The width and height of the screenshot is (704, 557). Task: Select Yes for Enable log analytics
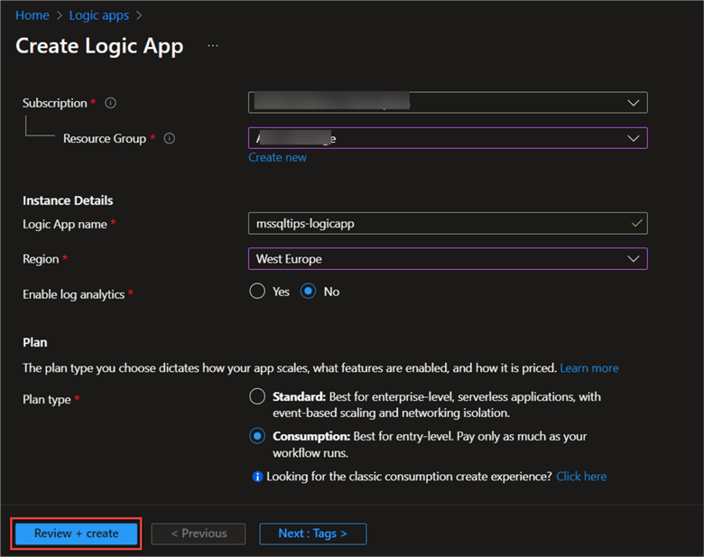point(257,292)
